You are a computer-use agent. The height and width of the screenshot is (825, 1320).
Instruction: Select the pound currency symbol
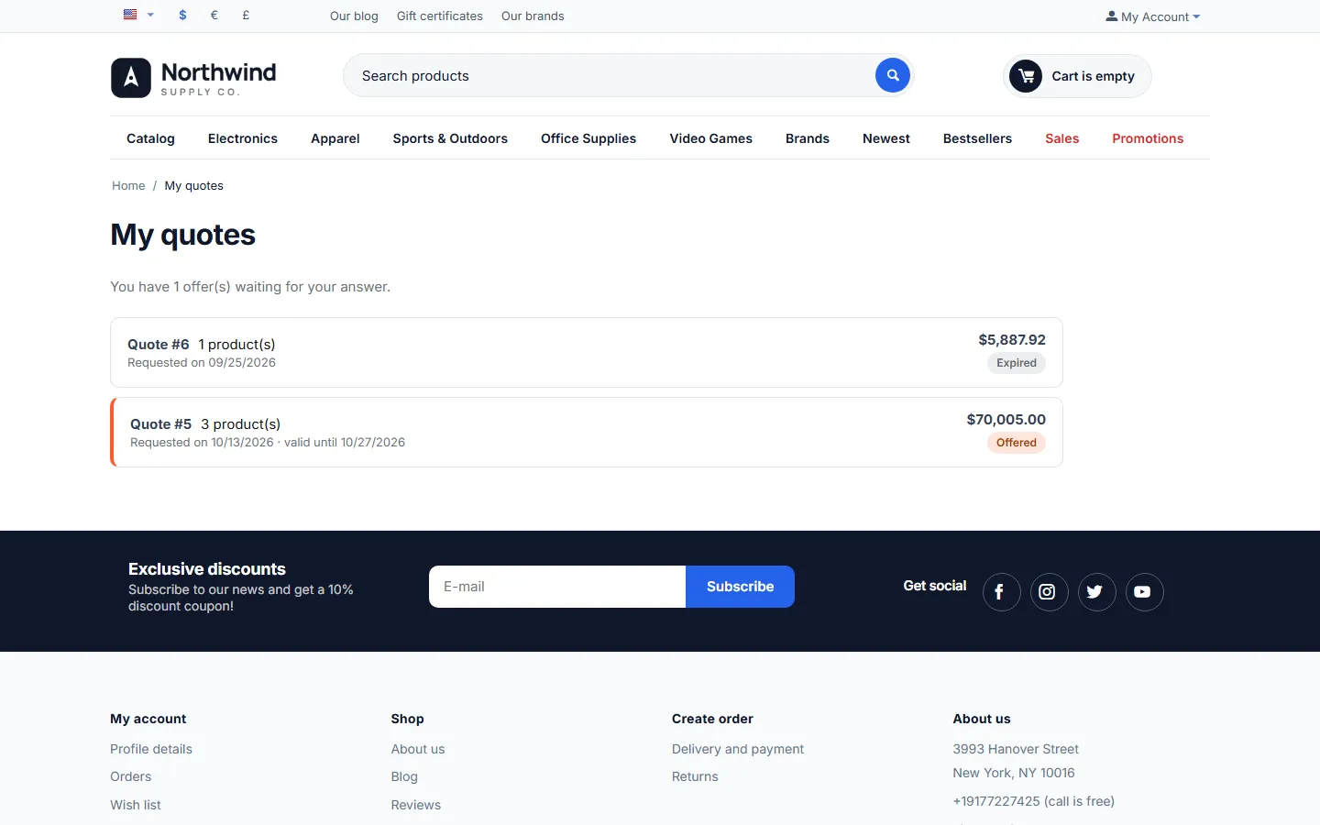pyautogui.click(x=246, y=16)
